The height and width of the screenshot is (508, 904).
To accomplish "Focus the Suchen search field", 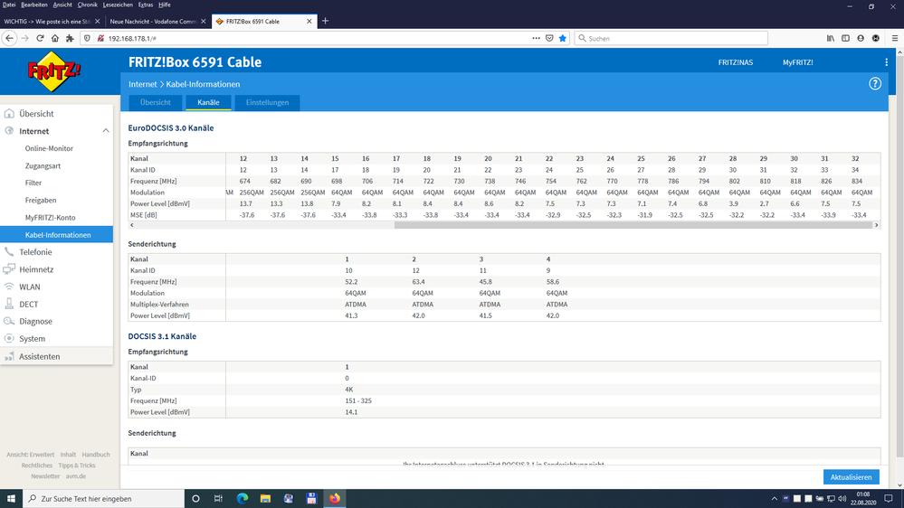I will (671, 38).
